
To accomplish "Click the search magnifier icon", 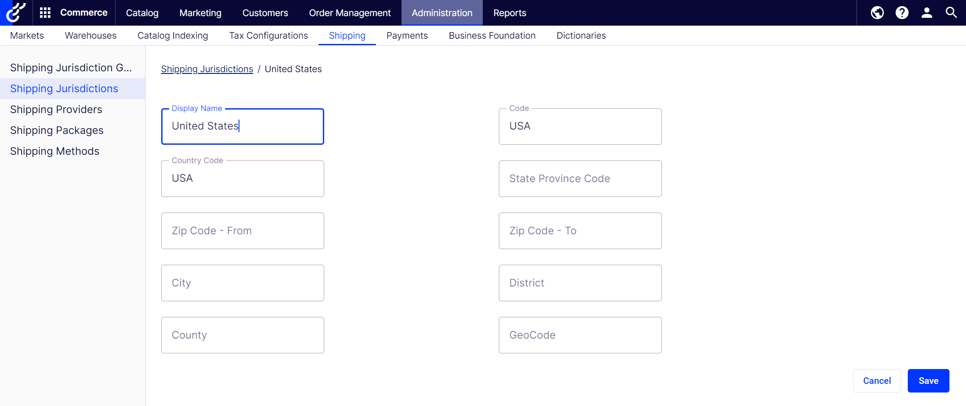I will pyautogui.click(x=951, y=13).
